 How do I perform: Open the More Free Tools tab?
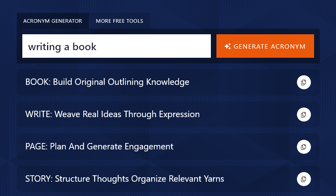(x=119, y=21)
